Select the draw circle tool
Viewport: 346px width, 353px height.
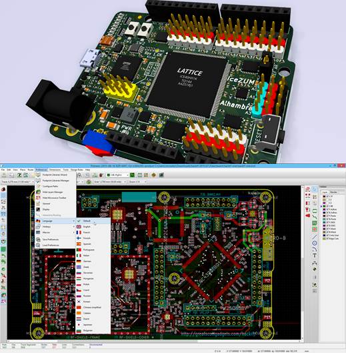(315, 243)
